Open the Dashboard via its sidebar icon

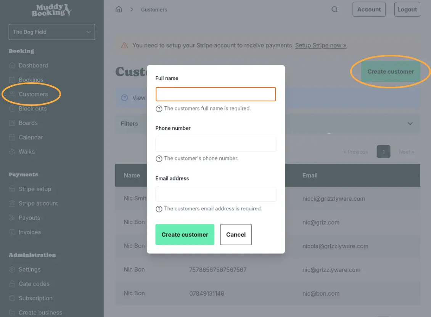click(13, 65)
